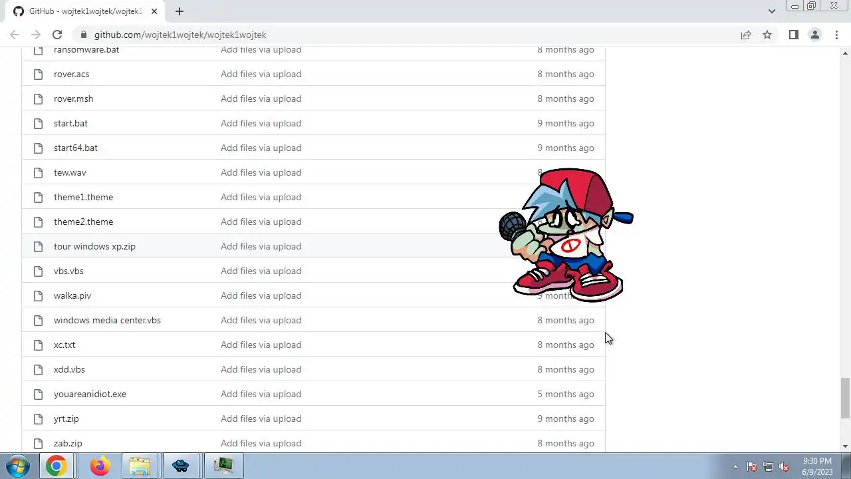Open the zab.zip file
851x479 pixels.
pyautogui.click(x=68, y=443)
